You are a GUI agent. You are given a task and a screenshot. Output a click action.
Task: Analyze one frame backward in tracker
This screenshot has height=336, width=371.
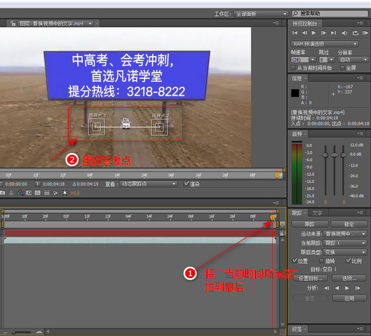(x=326, y=288)
